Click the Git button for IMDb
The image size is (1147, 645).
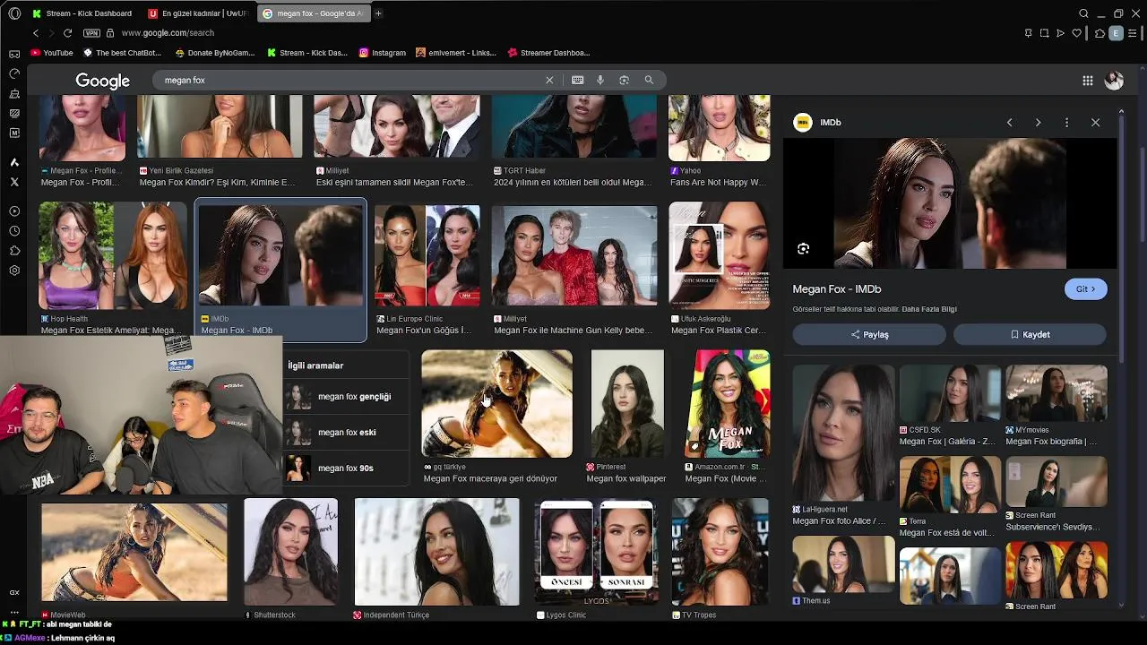click(1085, 288)
